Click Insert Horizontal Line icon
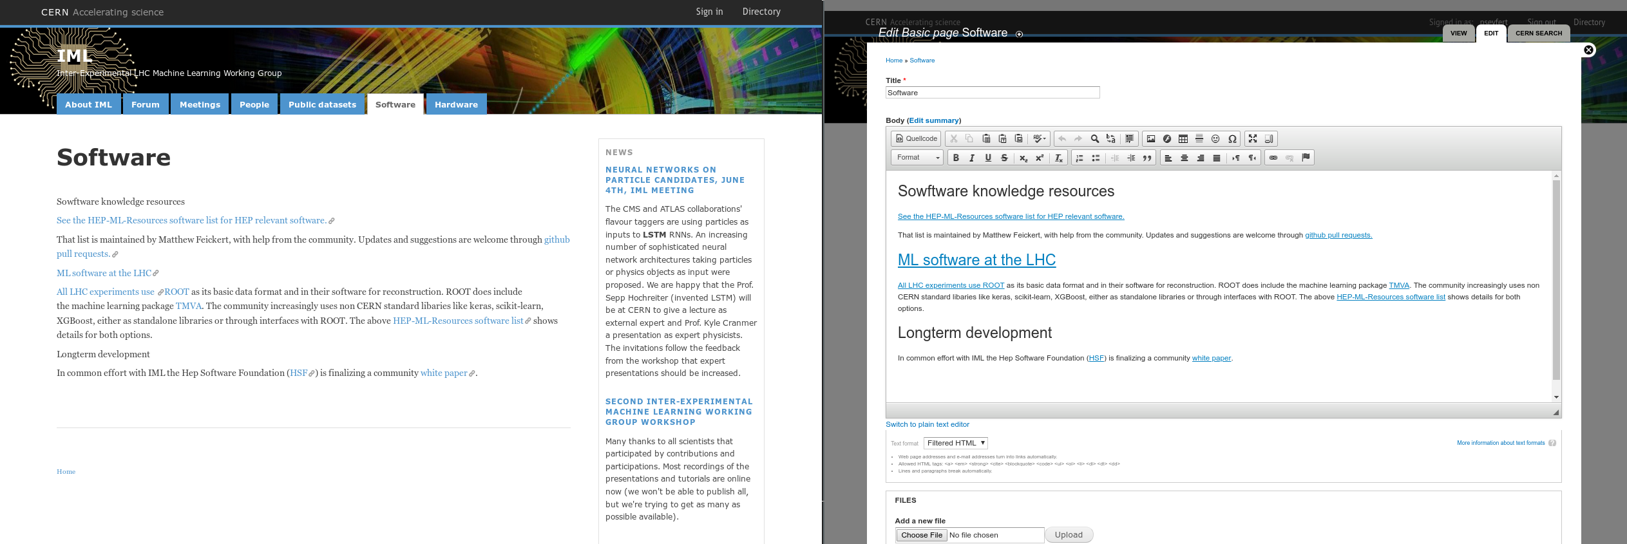Viewport: 1627px width, 544px height. coord(1199,138)
